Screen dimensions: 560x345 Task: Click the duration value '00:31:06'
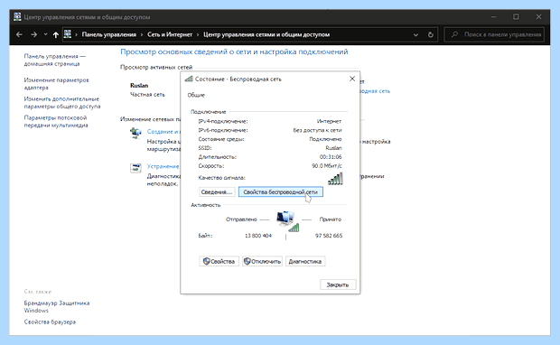331,157
